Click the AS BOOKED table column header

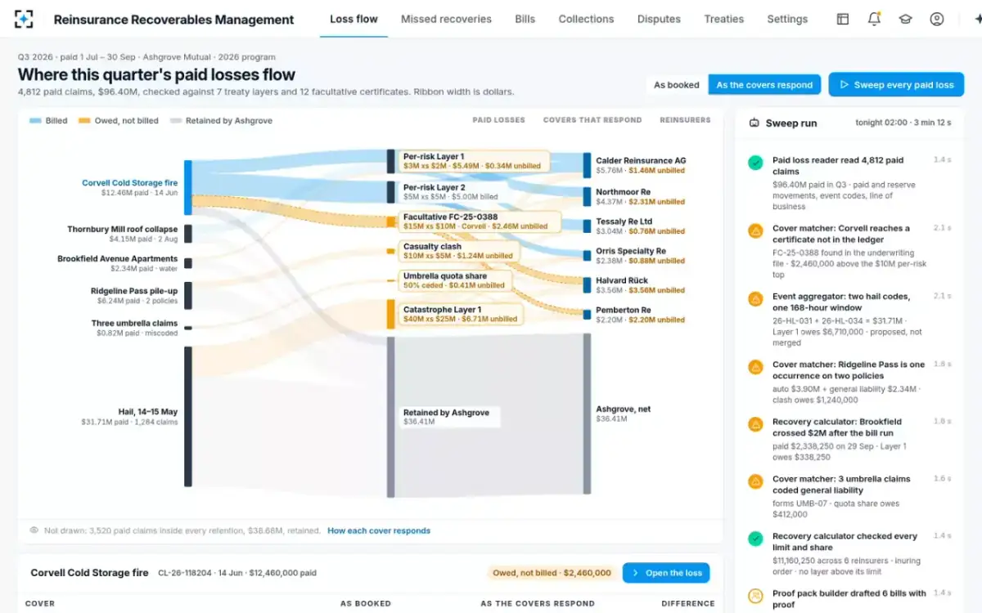tap(365, 603)
